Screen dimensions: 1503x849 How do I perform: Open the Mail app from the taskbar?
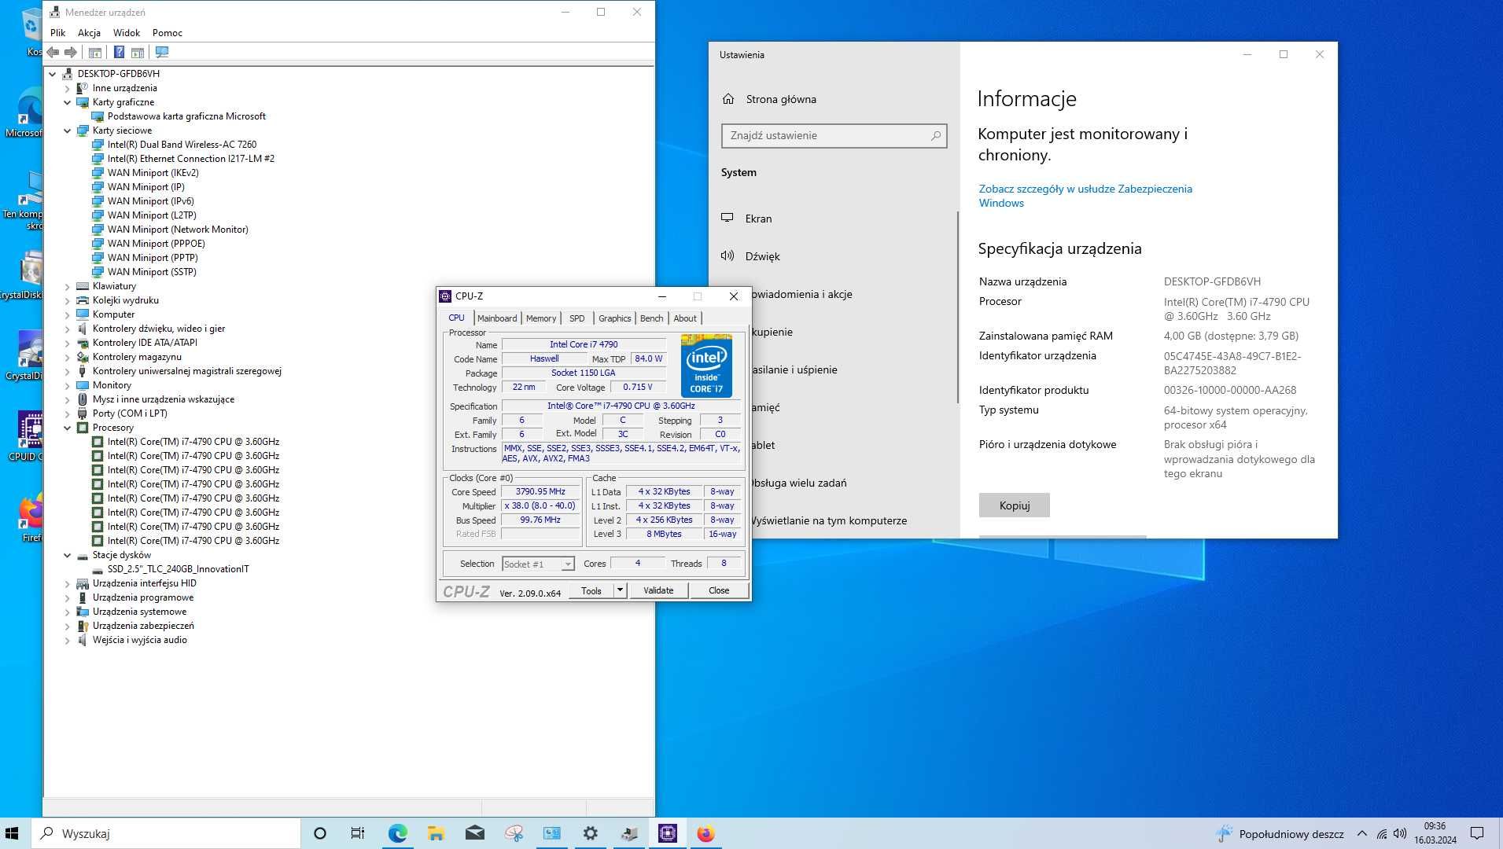474,833
